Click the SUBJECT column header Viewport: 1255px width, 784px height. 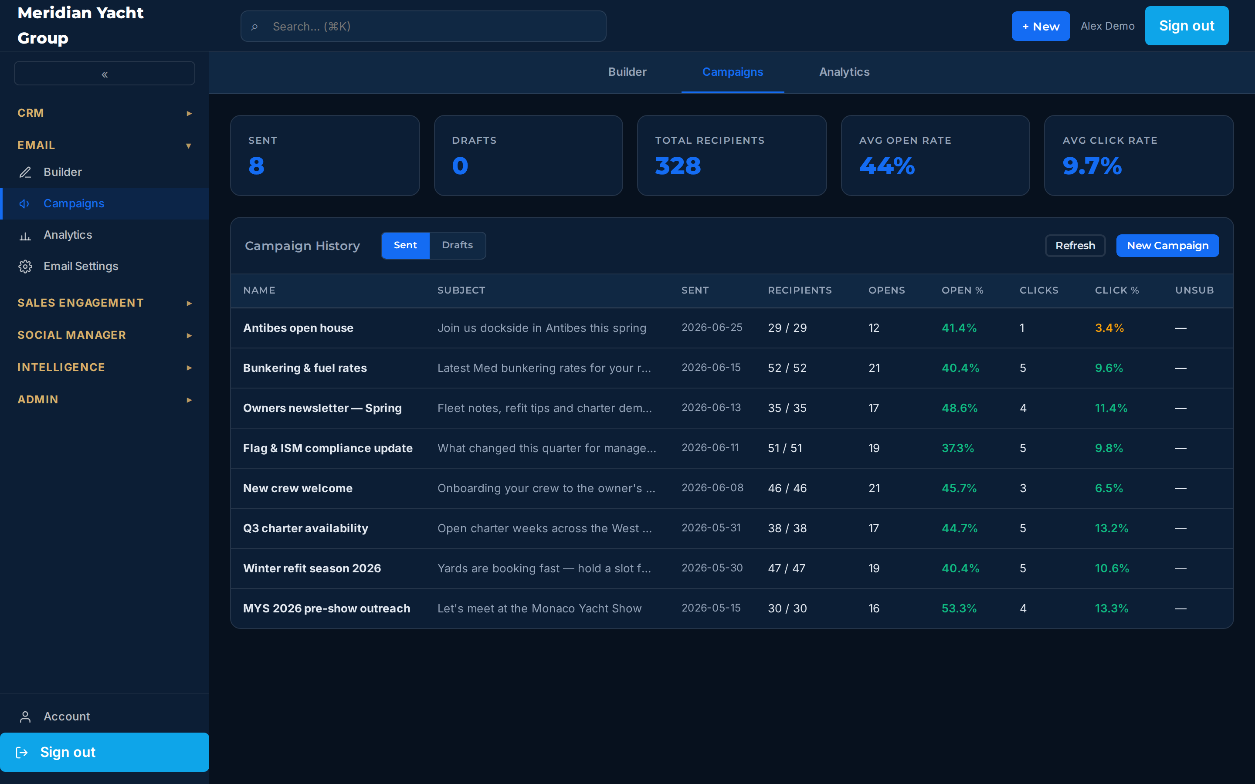click(x=461, y=291)
